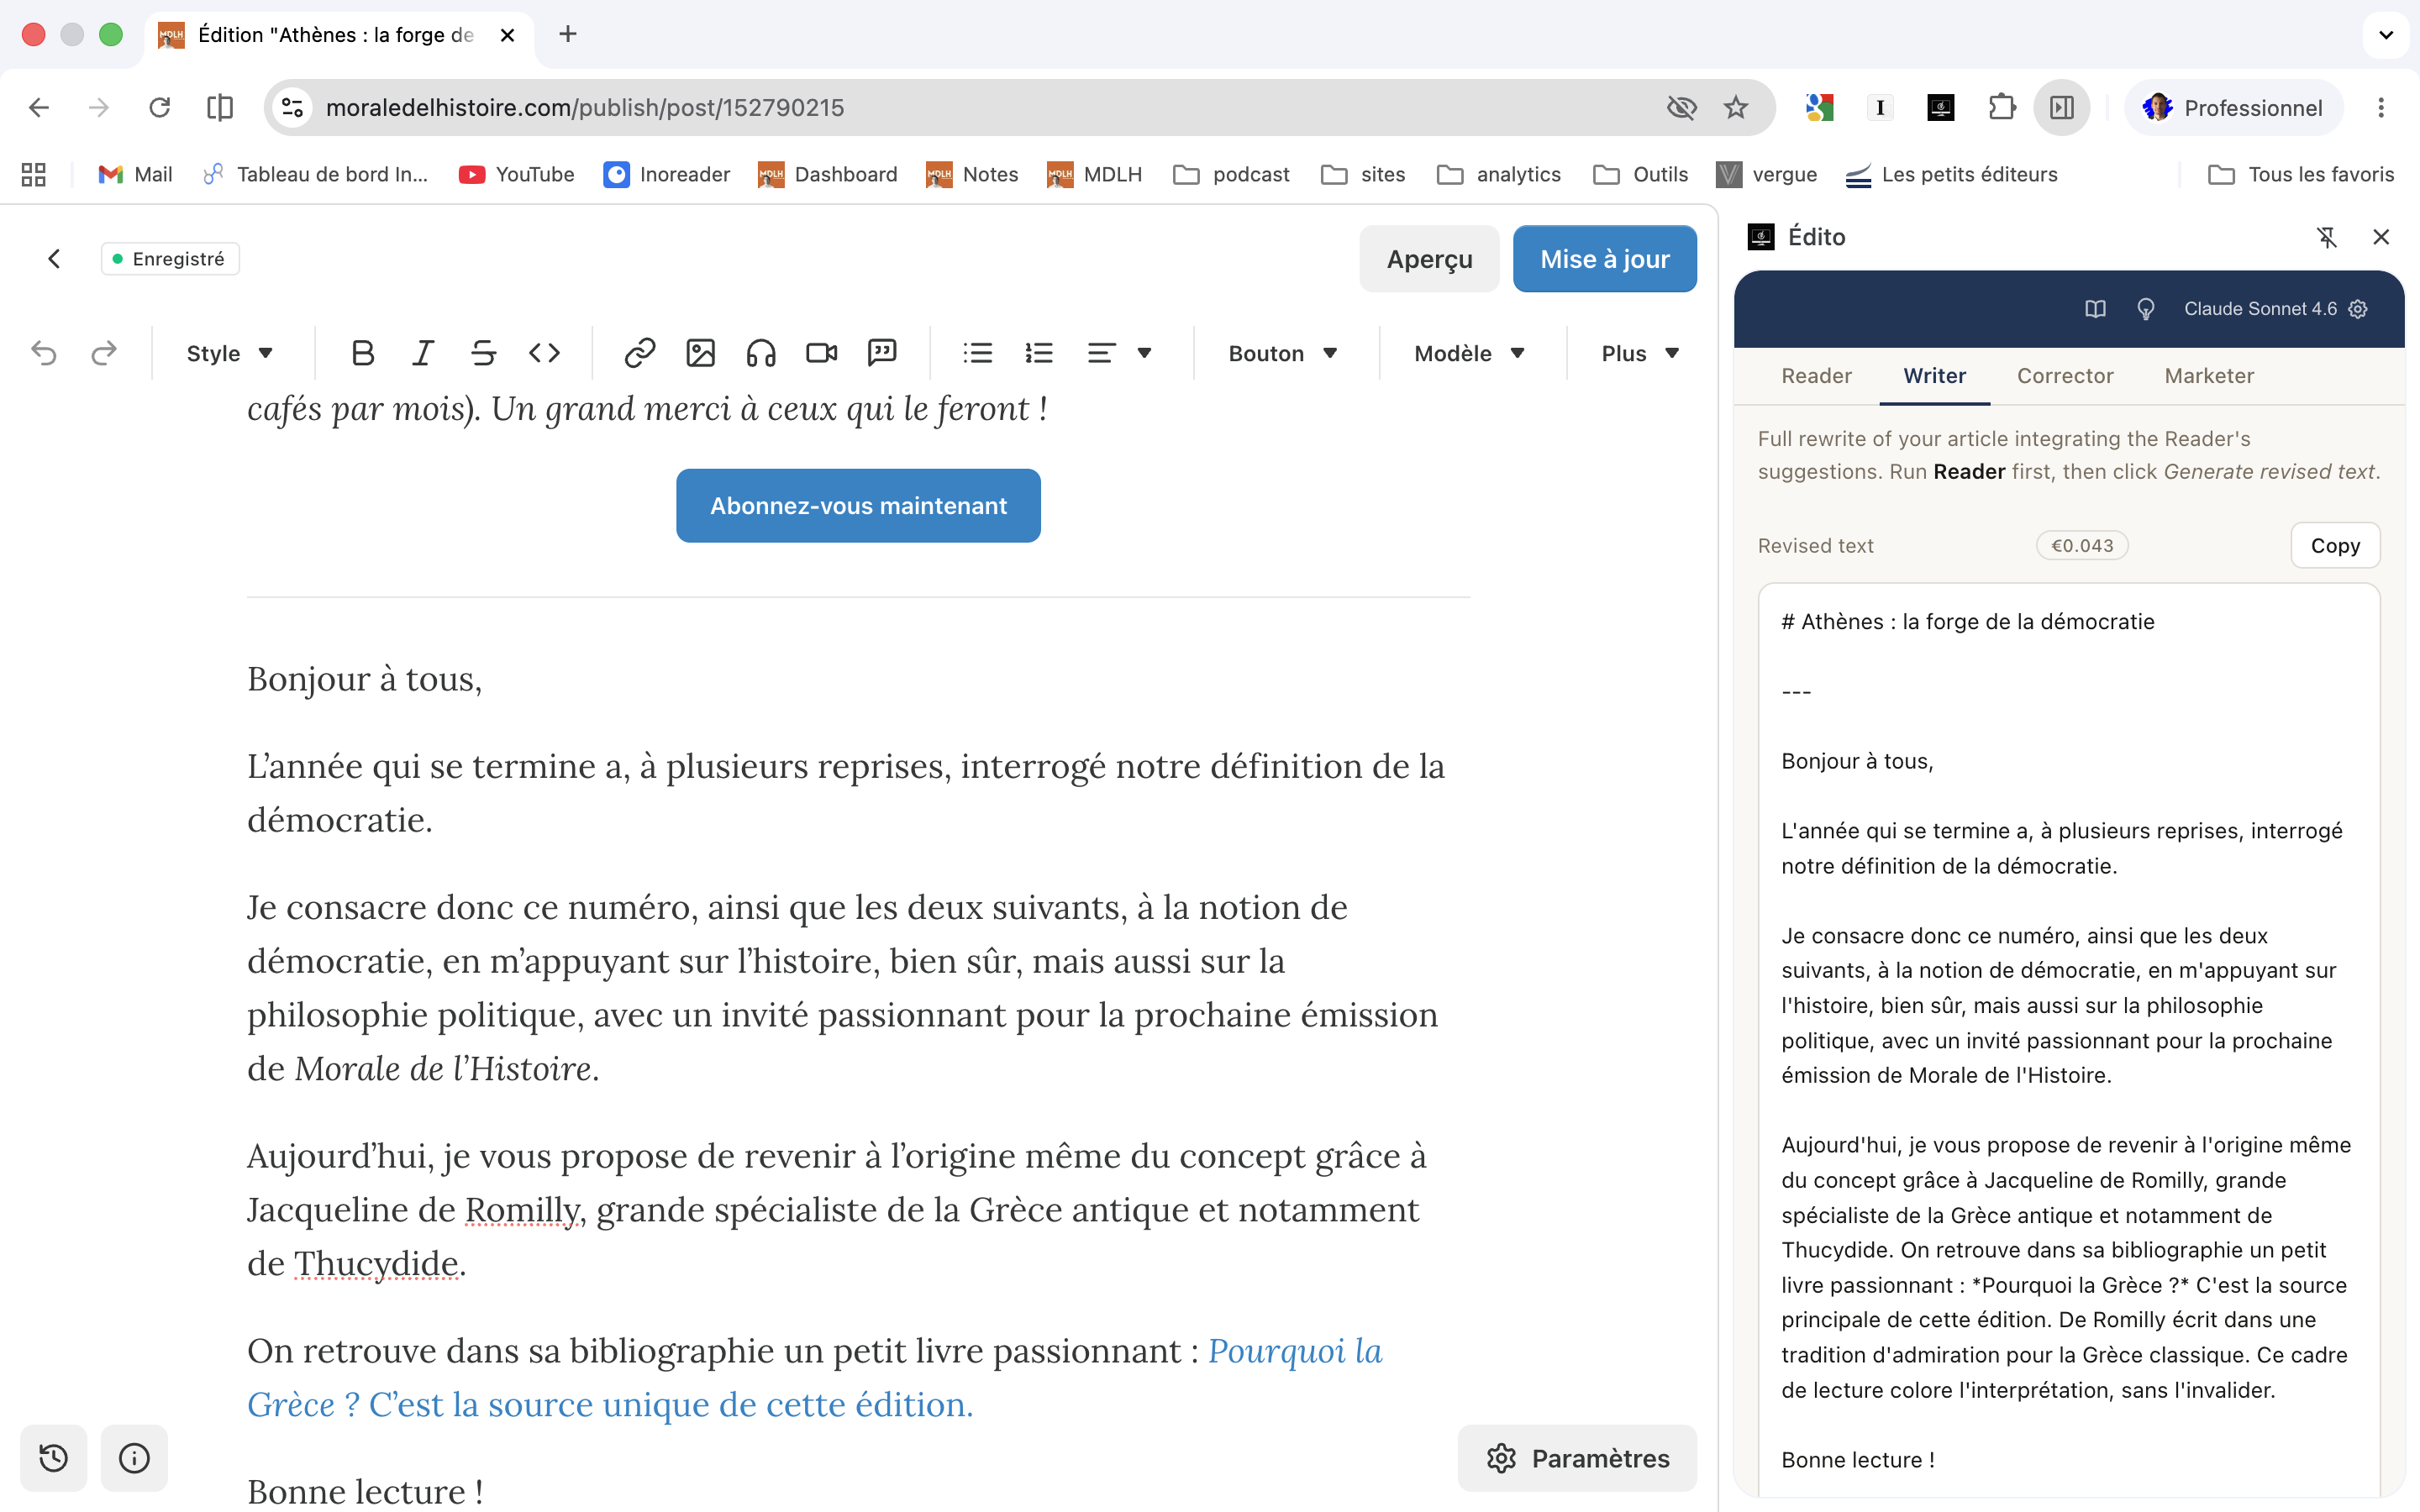This screenshot has width=2420, height=1512.
Task: Open the Reader tab
Action: click(x=1816, y=376)
